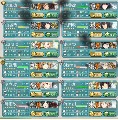The width and height of the screenshot is (118, 120).
Task: Click Zara details magnifier icon
Action: pyautogui.click(x=34, y=54)
